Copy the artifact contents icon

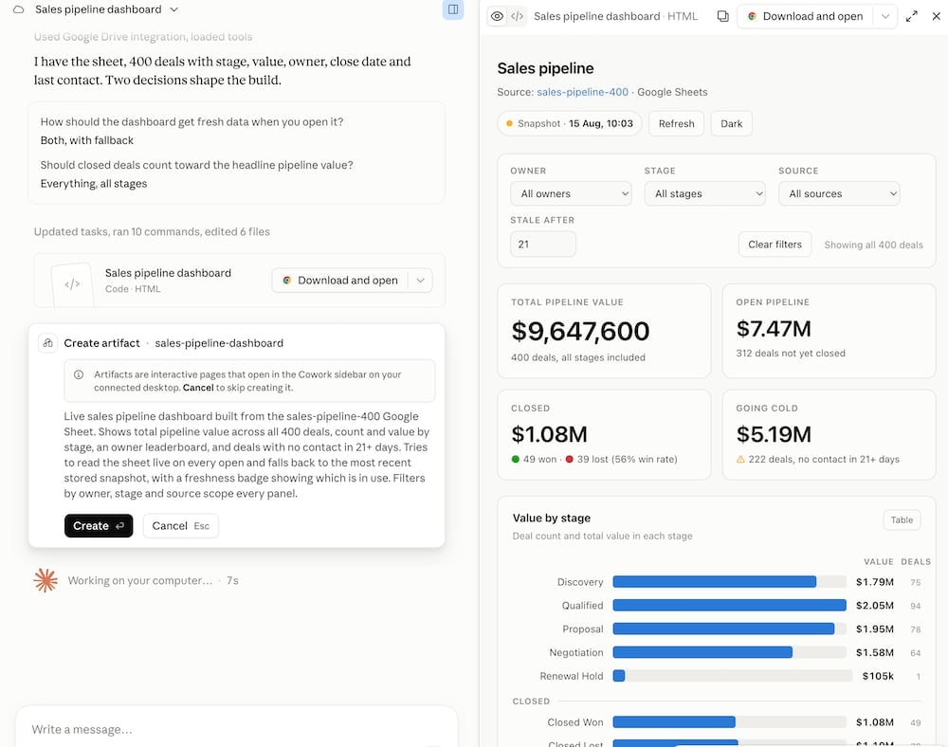point(722,16)
